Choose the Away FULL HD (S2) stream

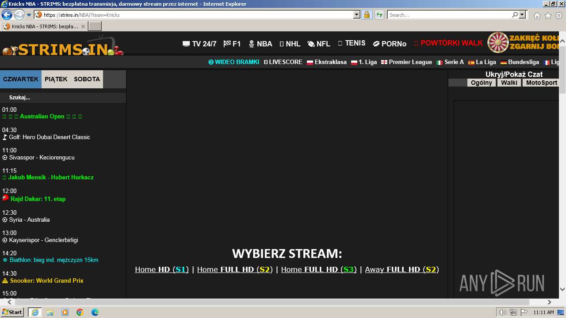click(x=402, y=269)
